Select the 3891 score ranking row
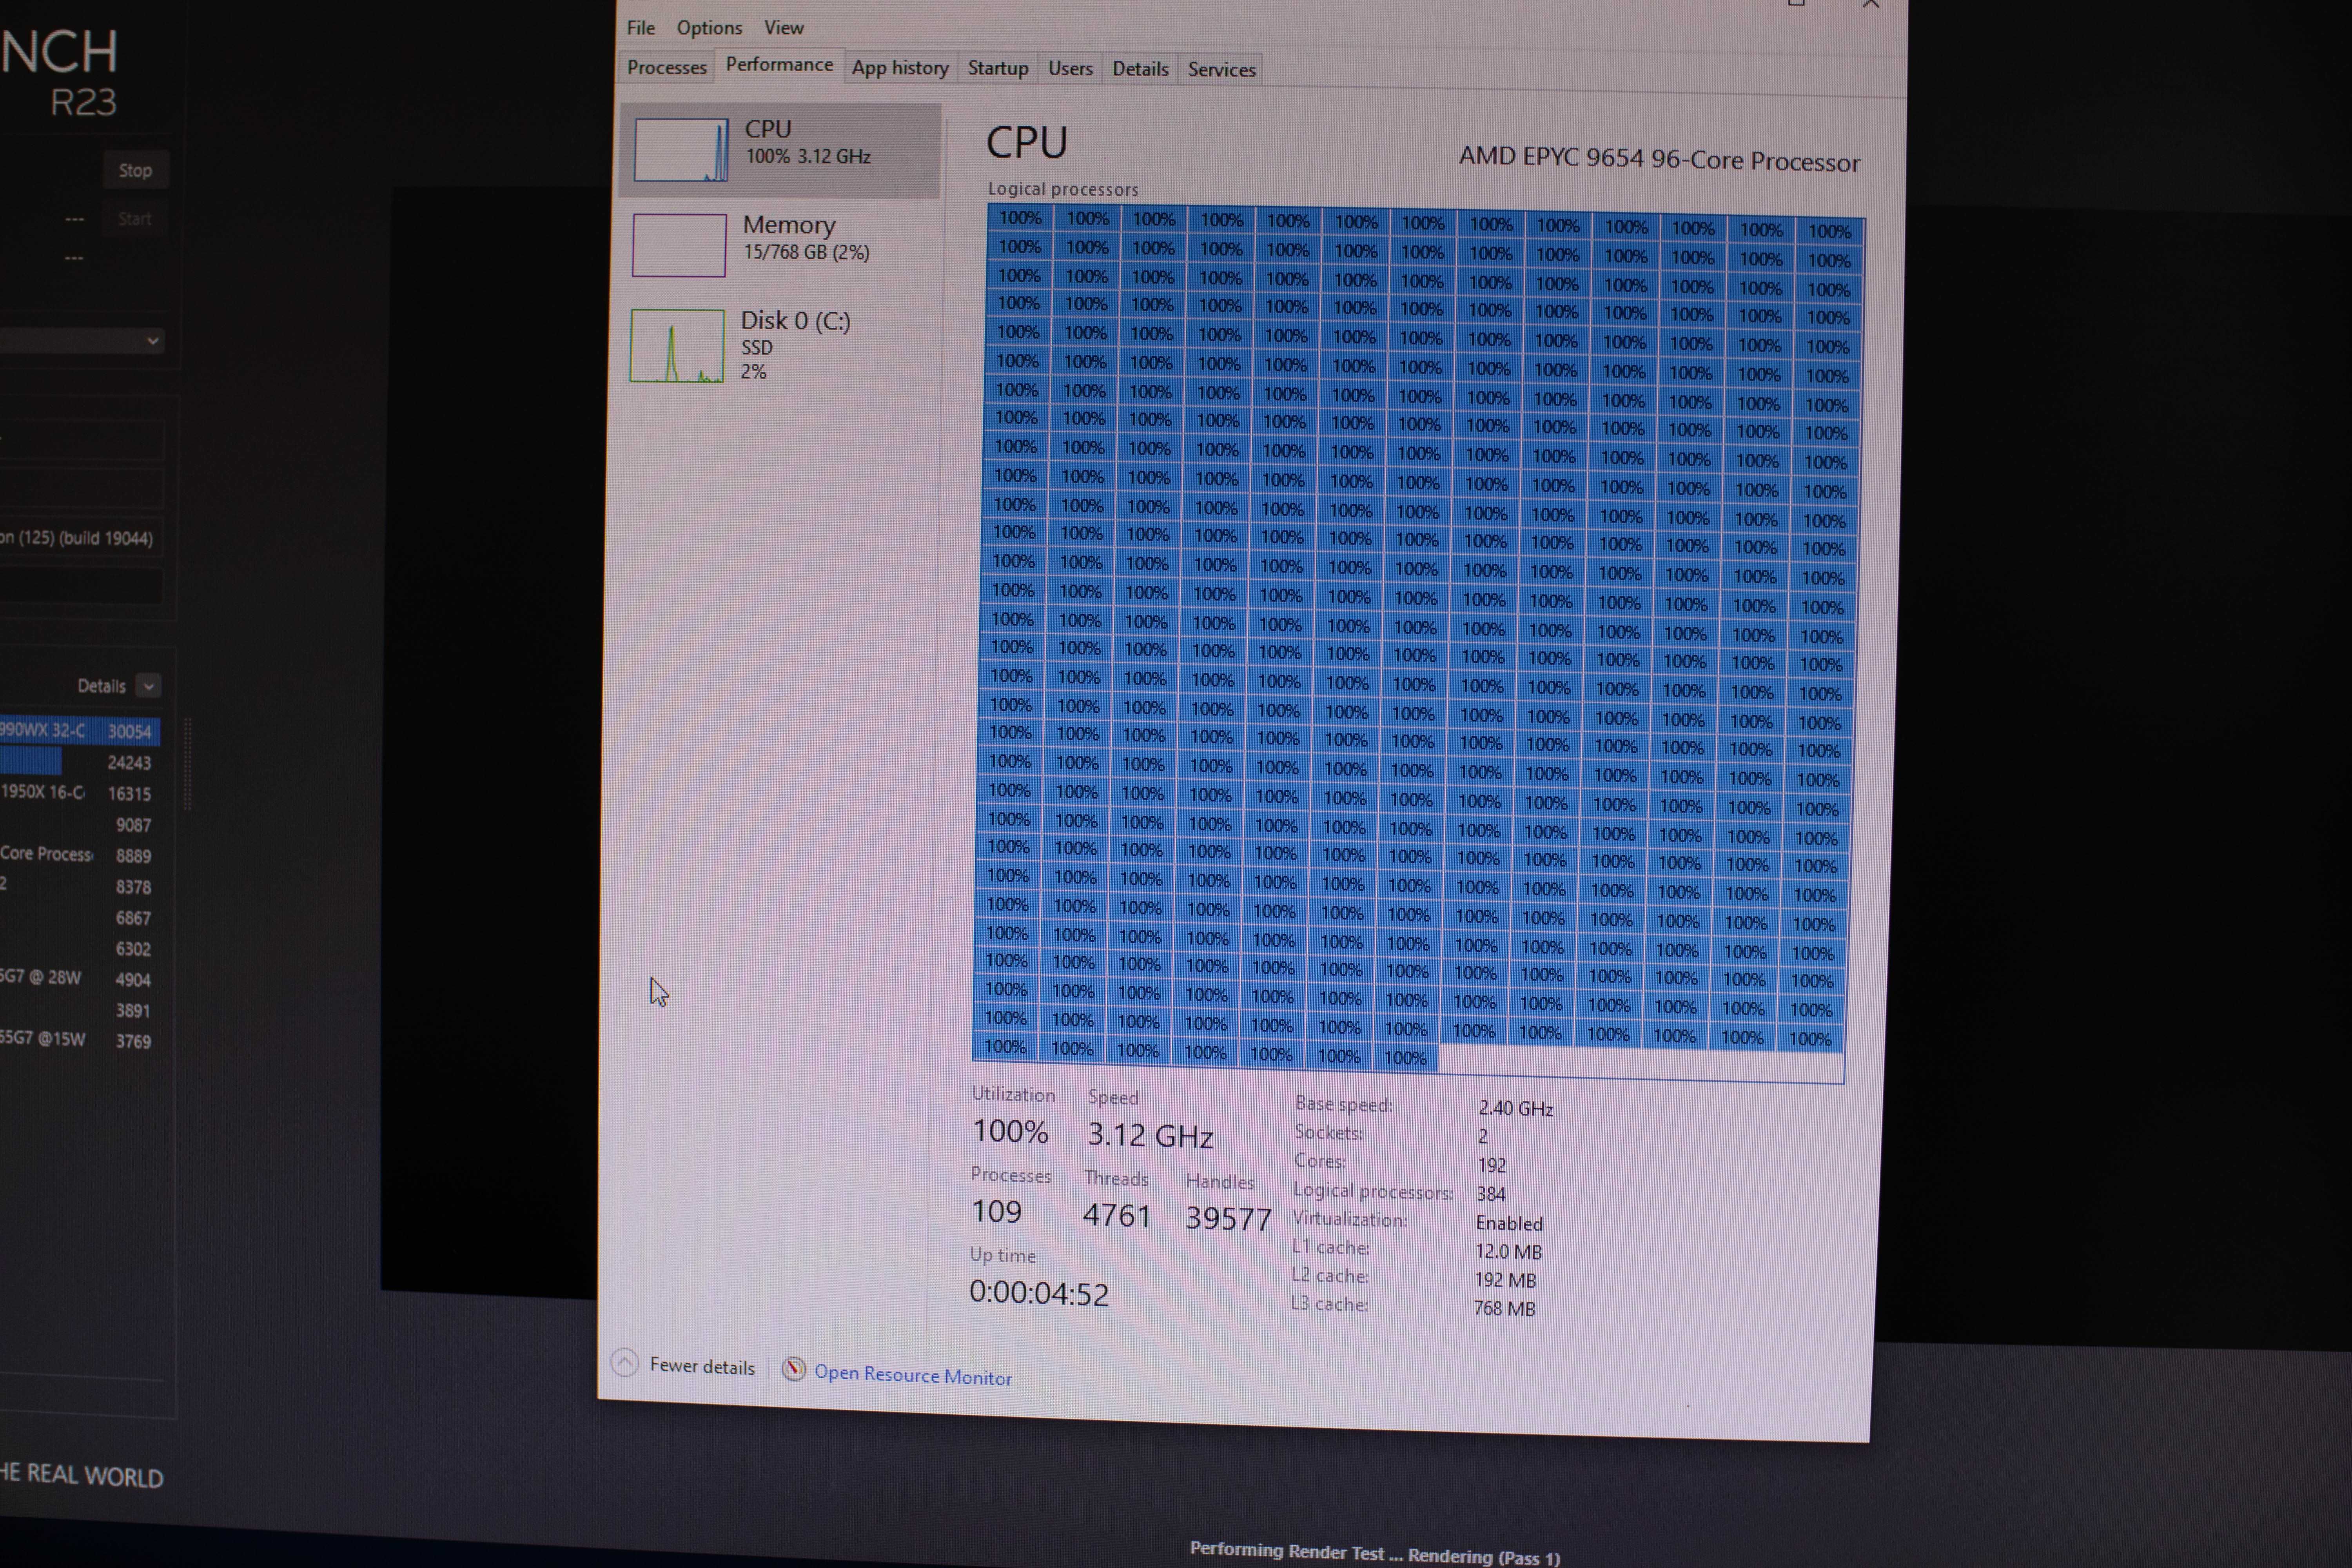The width and height of the screenshot is (2352, 1568). [80, 1011]
